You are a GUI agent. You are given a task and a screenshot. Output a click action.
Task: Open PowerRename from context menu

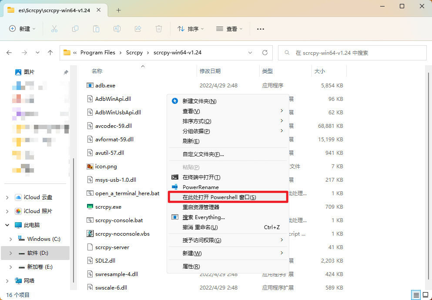pos(201,187)
